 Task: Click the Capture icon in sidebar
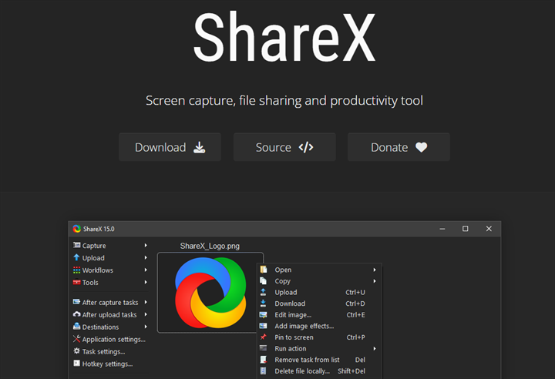pyautogui.click(x=76, y=246)
